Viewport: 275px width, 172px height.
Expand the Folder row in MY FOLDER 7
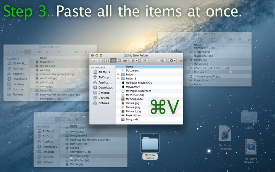pos(186,84)
